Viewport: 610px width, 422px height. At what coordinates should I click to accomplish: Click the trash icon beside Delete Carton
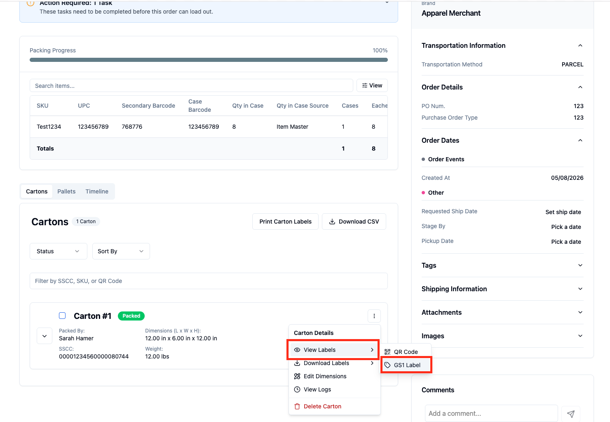point(297,406)
